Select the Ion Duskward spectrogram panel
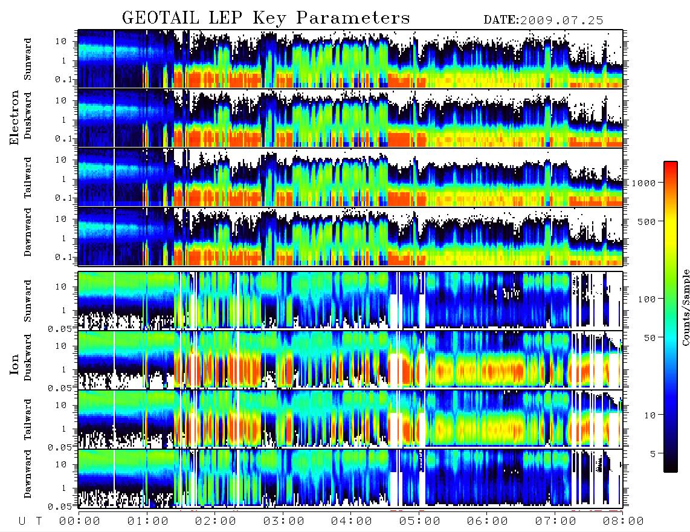This screenshot has height=532, width=690. click(350, 360)
